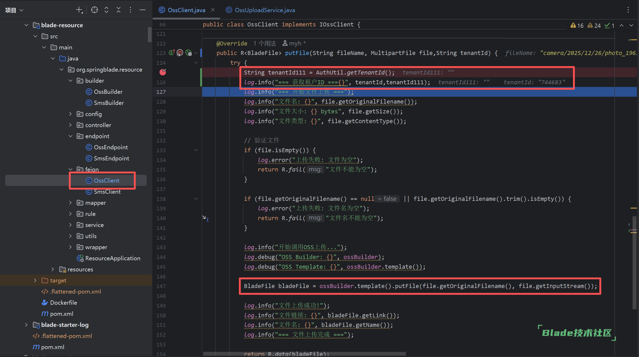Screen dimensions: 639x357
Task: Collapse the endpoint package folder
Action: point(70,136)
